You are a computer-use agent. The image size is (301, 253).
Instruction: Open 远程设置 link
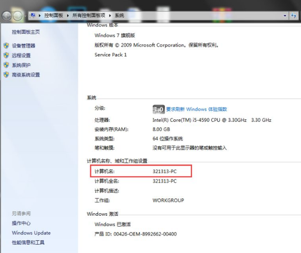click(21, 56)
